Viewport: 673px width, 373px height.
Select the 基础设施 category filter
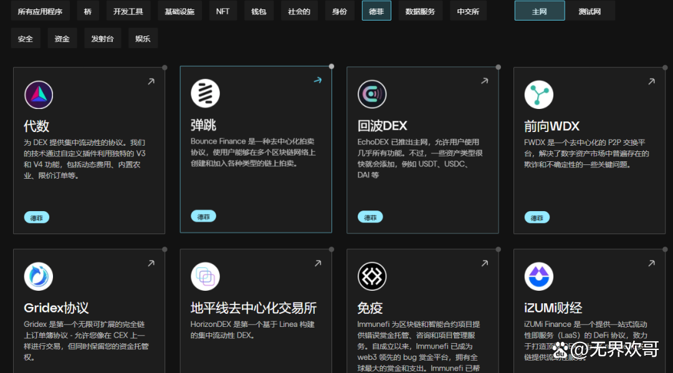pos(179,11)
